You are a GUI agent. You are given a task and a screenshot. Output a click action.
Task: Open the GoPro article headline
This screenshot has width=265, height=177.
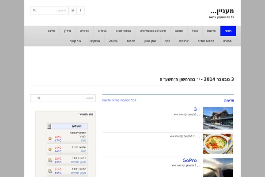point(191,160)
